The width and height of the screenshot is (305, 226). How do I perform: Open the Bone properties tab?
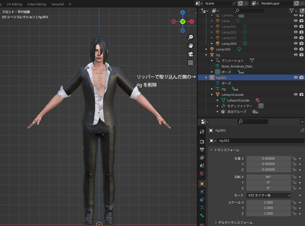[202, 216]
